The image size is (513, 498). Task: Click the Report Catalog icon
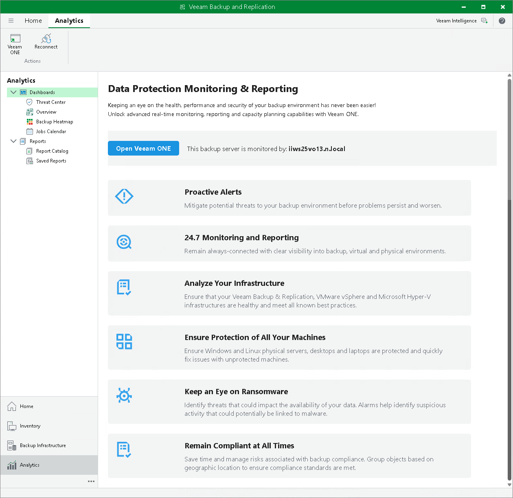tap(29, 151)
